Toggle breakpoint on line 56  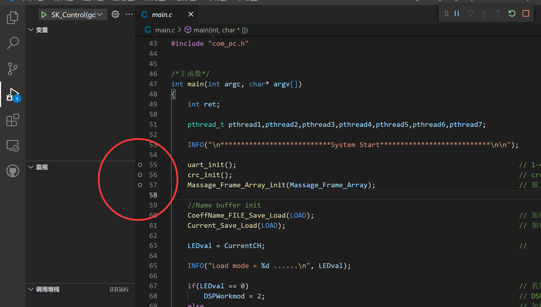tap(140, 175)
